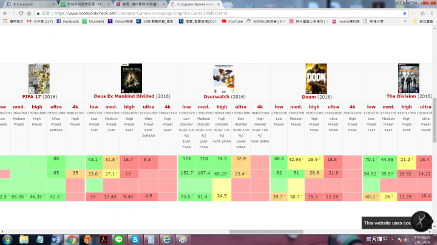437x245 pixels.
Task: Go back to the previous page
Action: [x=5, y=13]
